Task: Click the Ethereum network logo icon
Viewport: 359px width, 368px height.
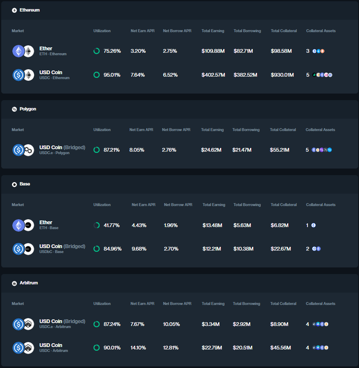Action: tap(14, 10)
